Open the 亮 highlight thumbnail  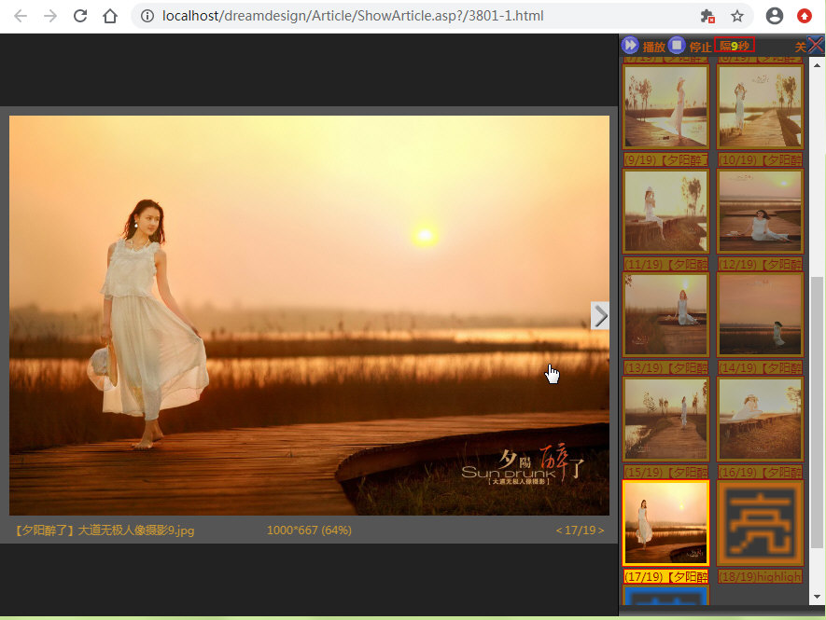[760, 523]
